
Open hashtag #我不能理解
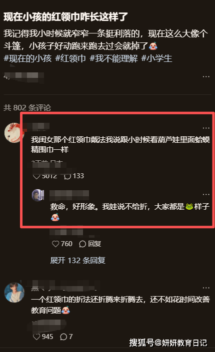[x=113, y=58]
